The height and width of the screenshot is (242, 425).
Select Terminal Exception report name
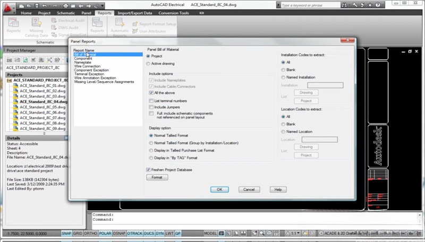pos(89,74)
